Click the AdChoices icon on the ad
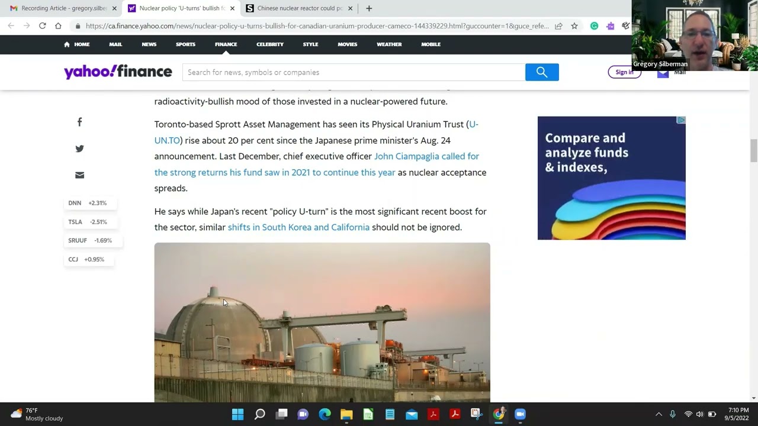Image resolution: width=758 pixels, height=426 pixels. pyautogui.click(x=681, y=120)
